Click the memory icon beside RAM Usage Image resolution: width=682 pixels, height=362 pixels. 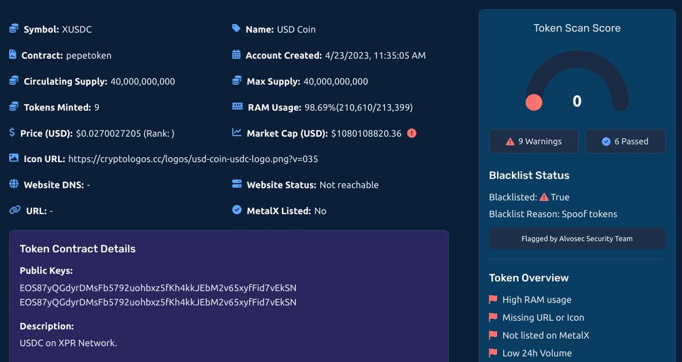pos(238,106)
